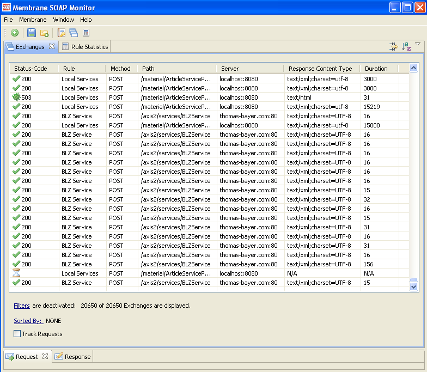Switch to the Response tab
The height and width of the screenshot is (372, 427).
(72, 356)
